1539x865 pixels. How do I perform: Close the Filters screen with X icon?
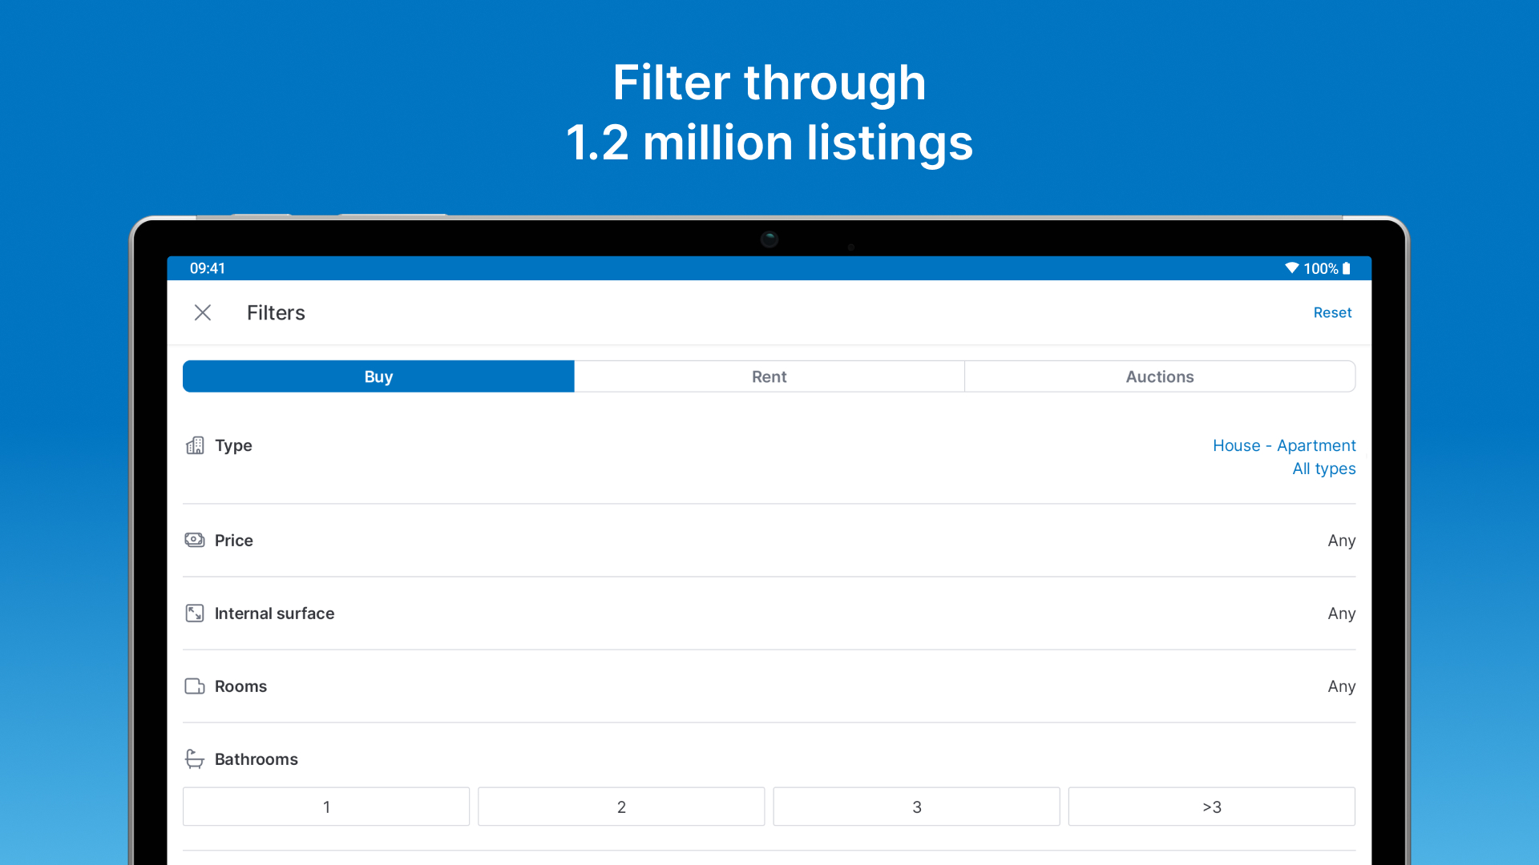point(203,312)
